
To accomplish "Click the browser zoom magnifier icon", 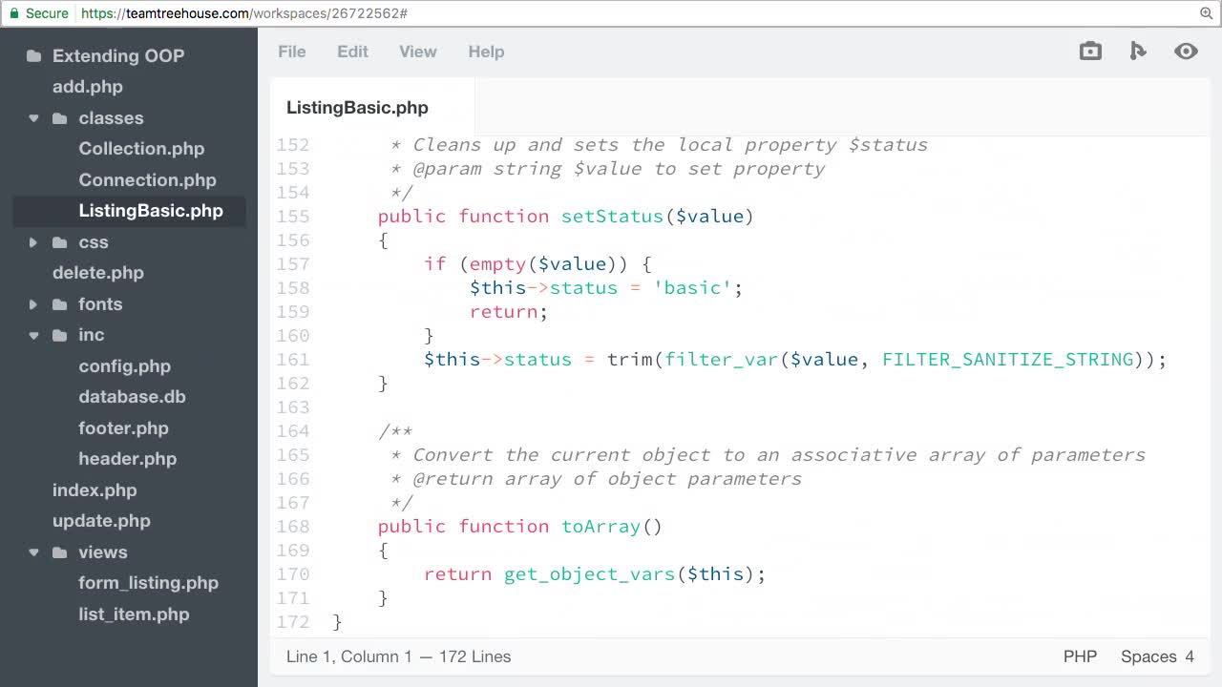I will (x=1206, y=13).
